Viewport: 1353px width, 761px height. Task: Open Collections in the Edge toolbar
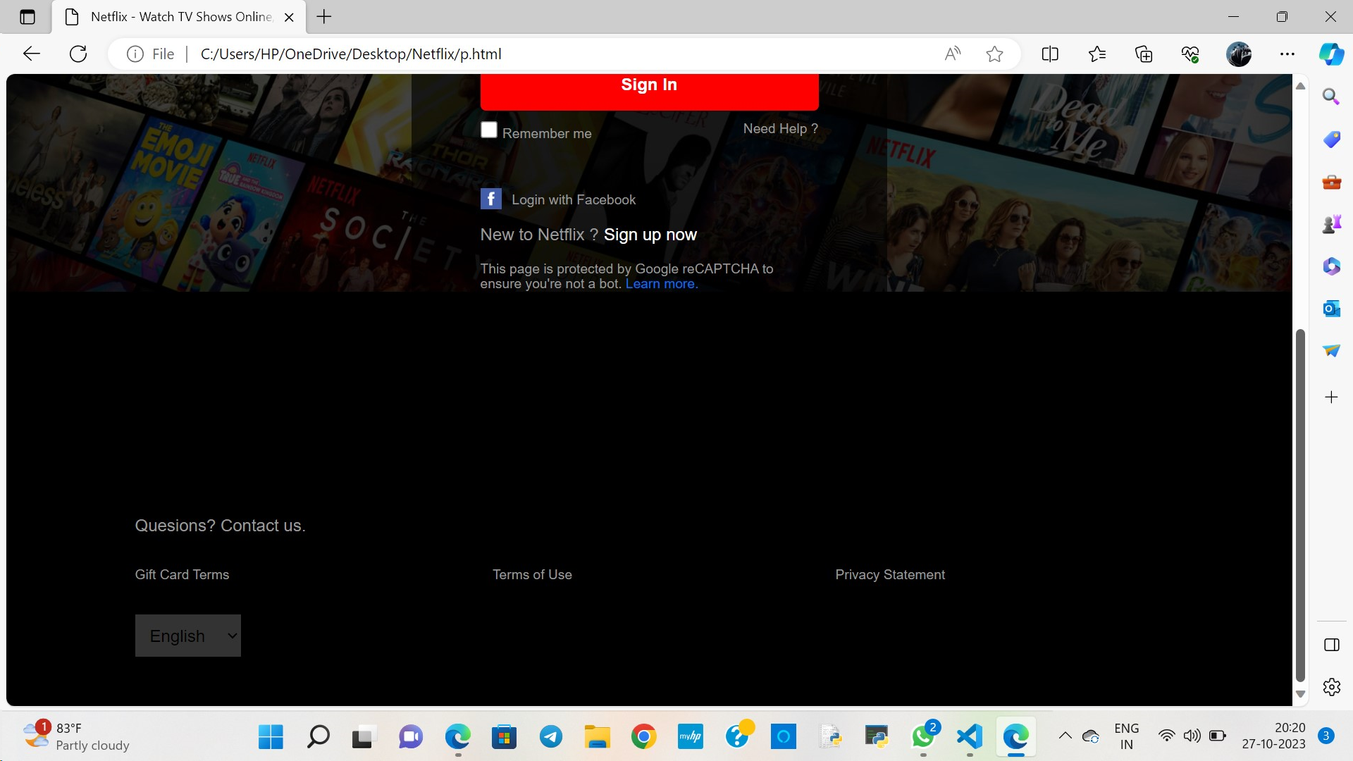(1144, 54)
